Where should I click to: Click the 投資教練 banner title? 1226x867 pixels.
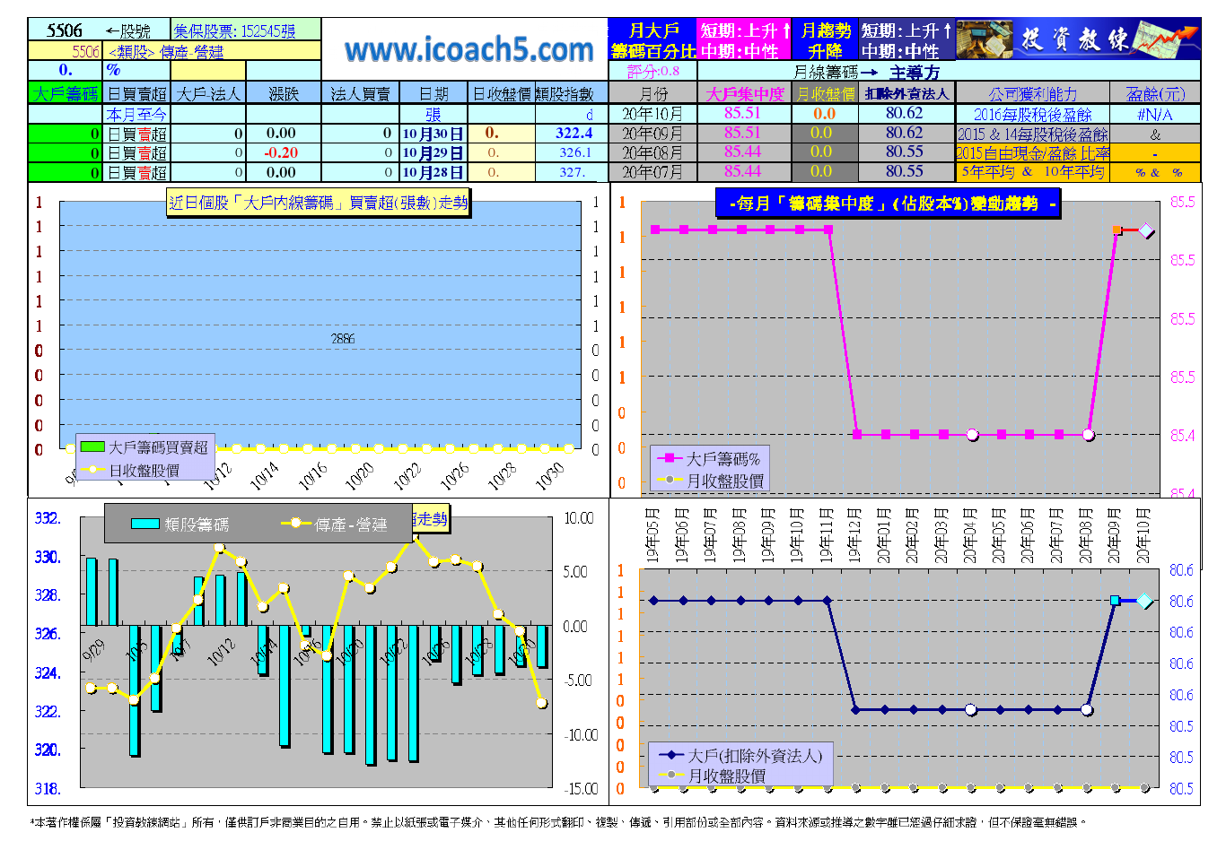(1074, 39)
